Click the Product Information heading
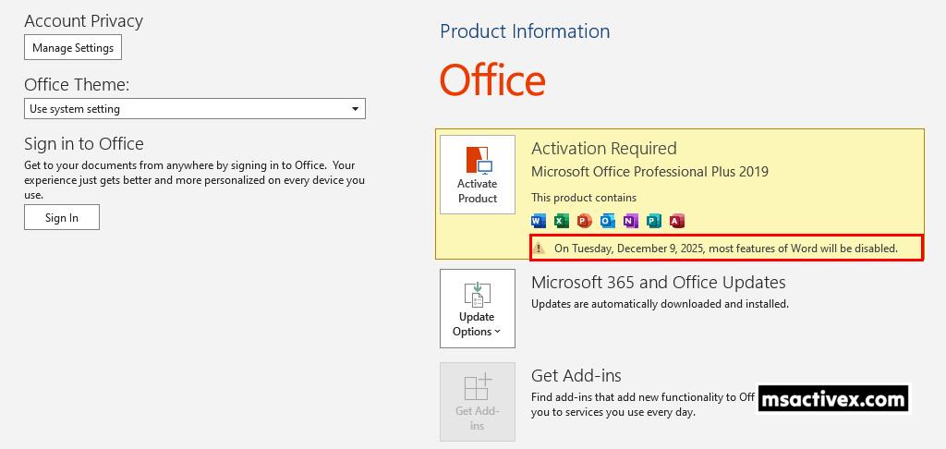 [x=525, y=31]
